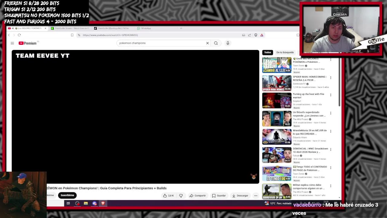The width and height of the screenshot is (387, 218).
Task: Open the Turning up the heat thumbnail
Action: (277, 101)
